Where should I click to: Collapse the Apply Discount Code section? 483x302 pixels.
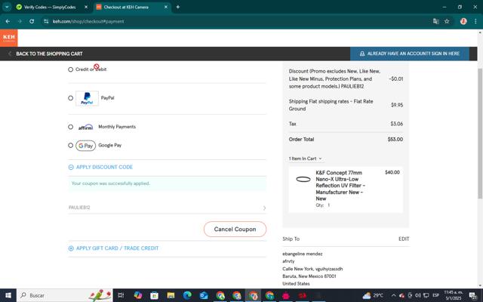[x=100, y=167]
